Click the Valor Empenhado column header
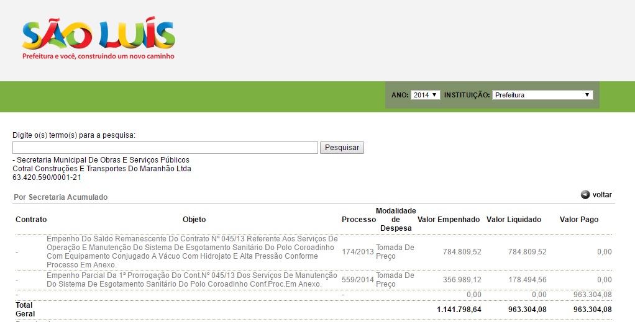Image resolution: width=635 pixels, height=322 pixels. tap(449, 220)
